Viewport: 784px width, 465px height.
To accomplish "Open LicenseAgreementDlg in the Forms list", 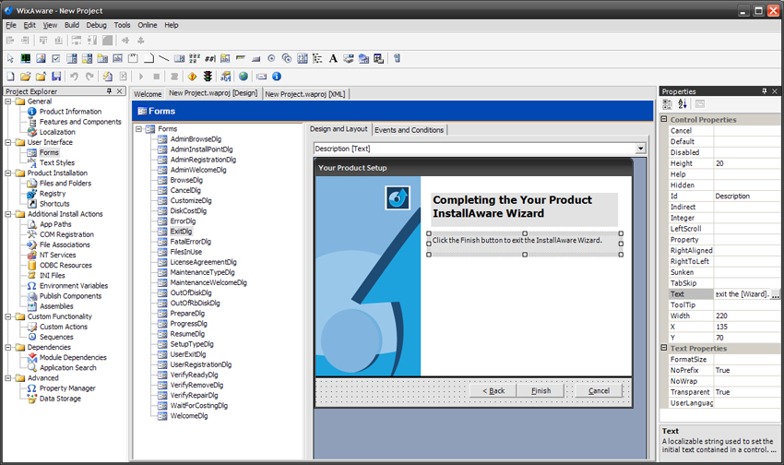I will tap(204, 262).
